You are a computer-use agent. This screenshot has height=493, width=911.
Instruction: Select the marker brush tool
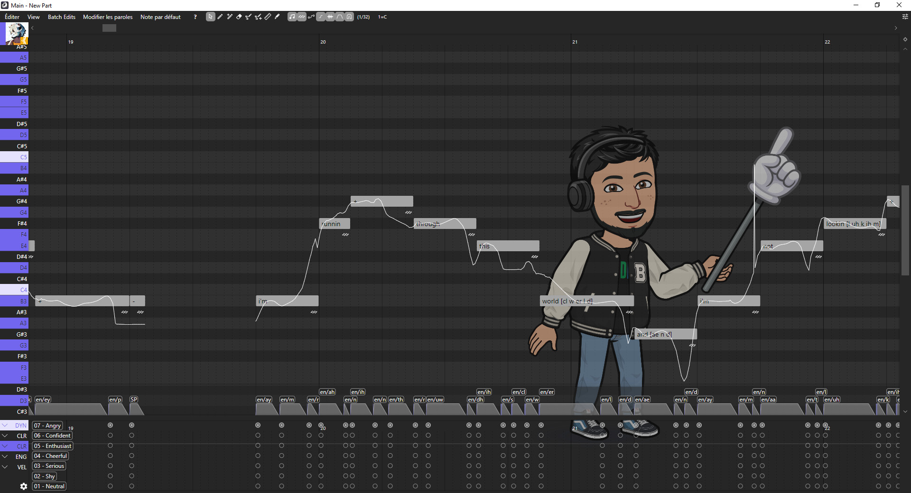click(277, 17)
